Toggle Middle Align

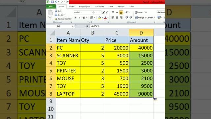(117, 12)
